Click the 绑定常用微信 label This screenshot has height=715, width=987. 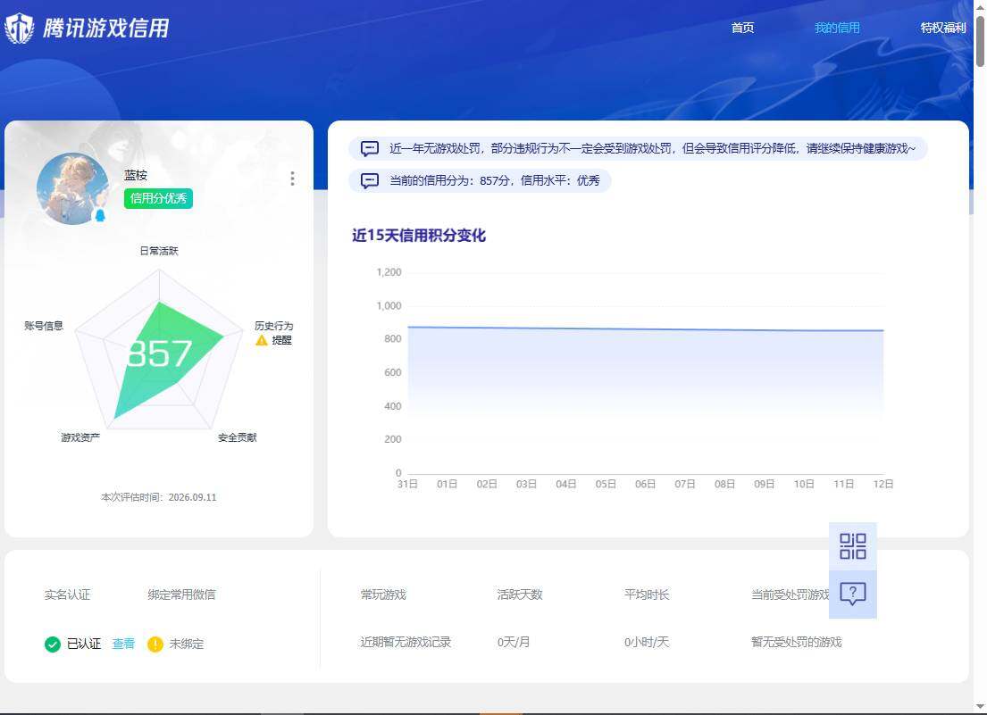pyautogui.click(x=181, y=594)
